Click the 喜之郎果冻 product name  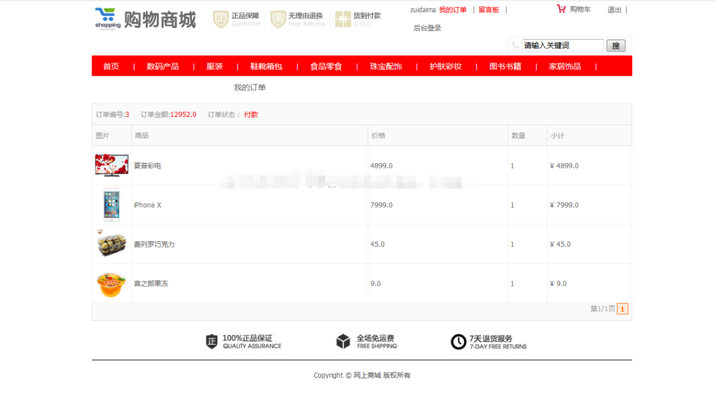click(151, 283)
